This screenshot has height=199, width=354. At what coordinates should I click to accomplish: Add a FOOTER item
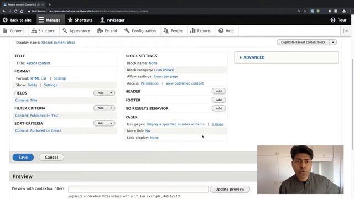coord(219,99)
